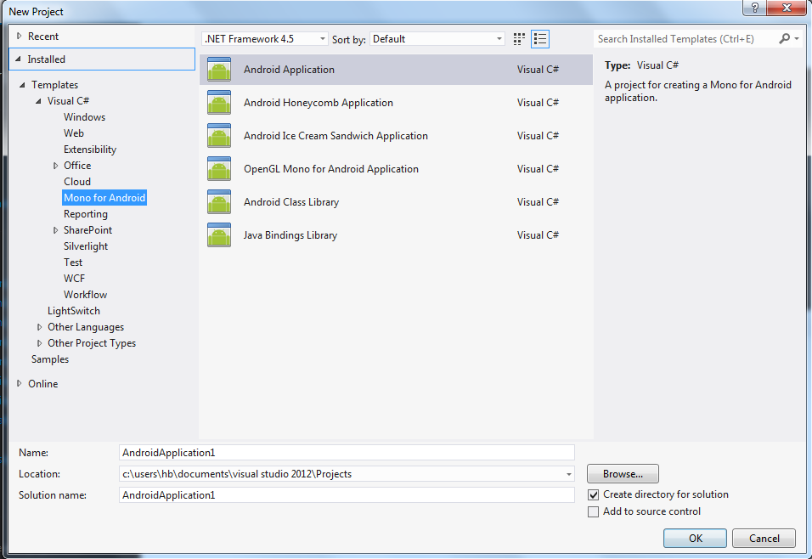Expand the Other Languages node
This screenshot has width=812, height=559.
tap(39, 327)
